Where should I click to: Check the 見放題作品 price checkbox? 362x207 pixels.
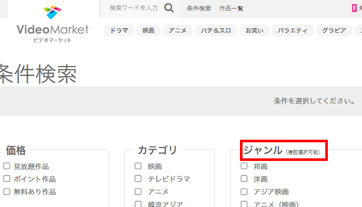click(7, 166)
